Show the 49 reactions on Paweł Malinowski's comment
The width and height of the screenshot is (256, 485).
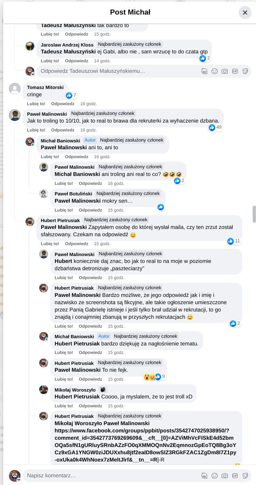coord(215,127)
